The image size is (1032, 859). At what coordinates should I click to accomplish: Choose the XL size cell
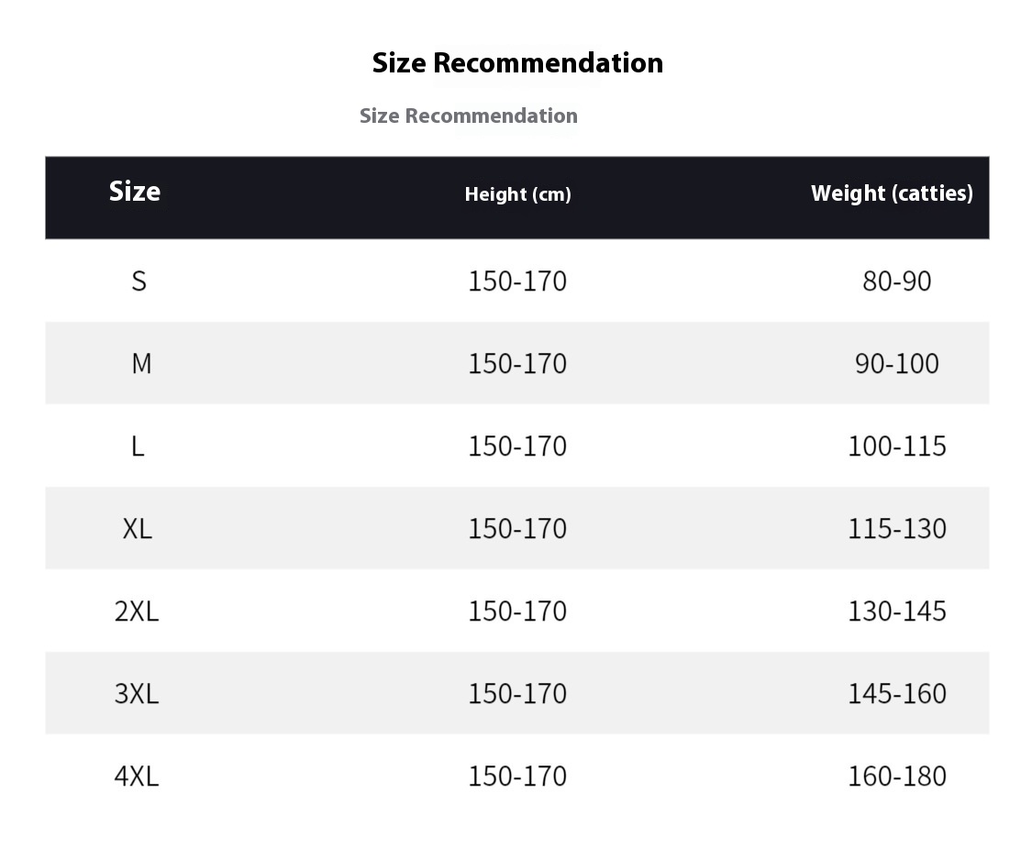[138, 529]
